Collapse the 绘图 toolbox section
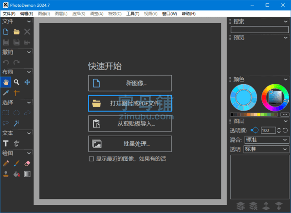Image resolution: width=291 pixels, height=213 pixels. (x=29, y=153)
